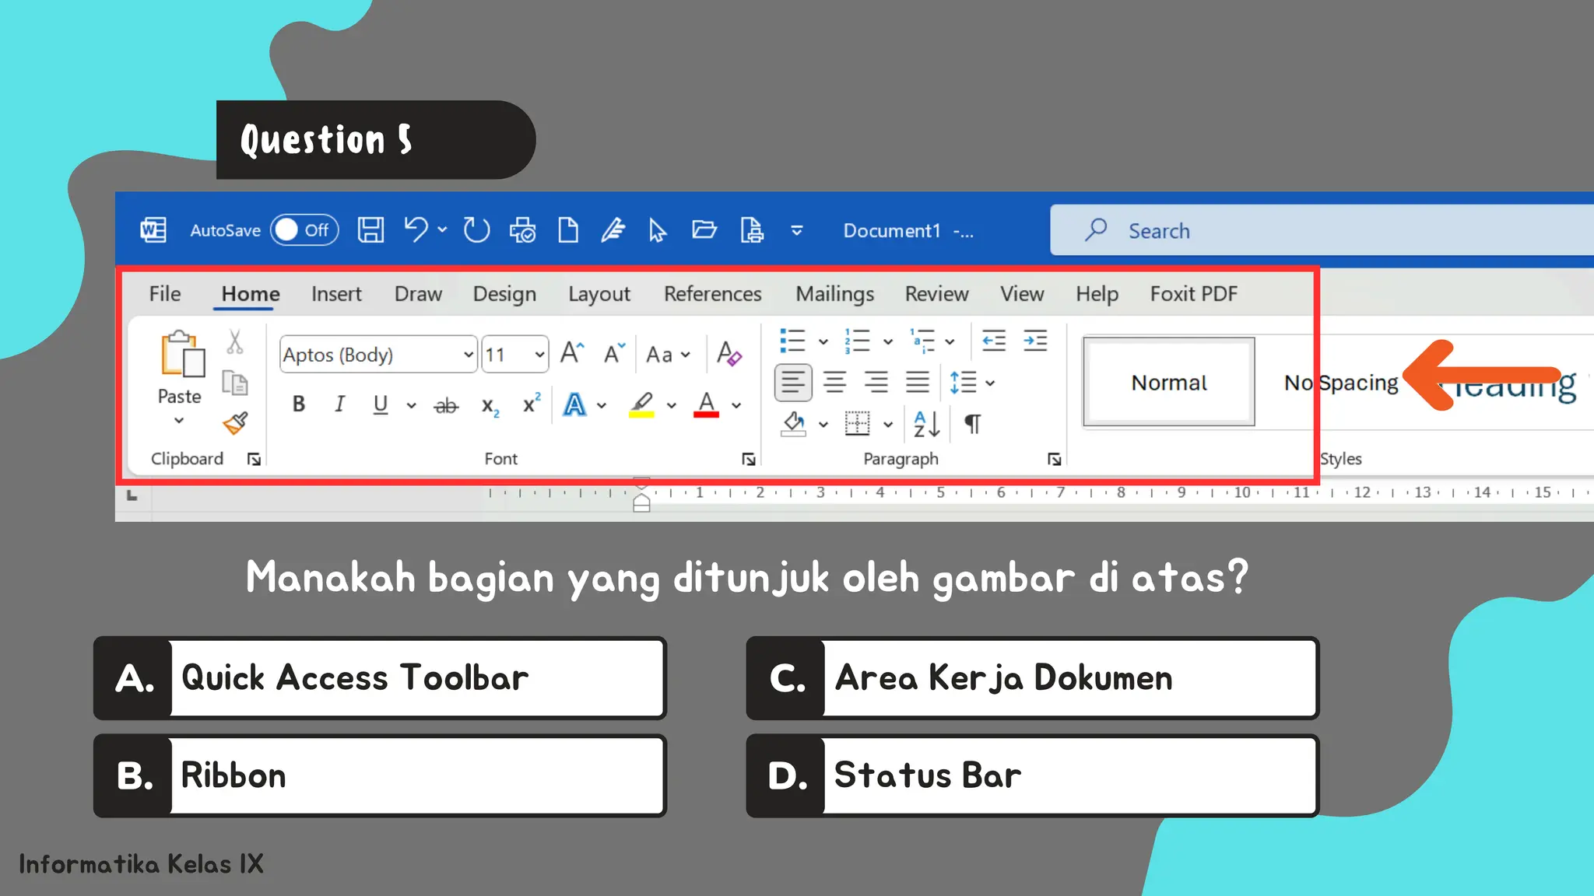
Task: Select Align Right alignment
Action: tap(876, 383)
